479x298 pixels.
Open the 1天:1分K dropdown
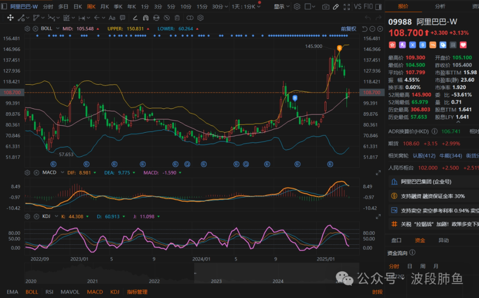coord(246,6)
